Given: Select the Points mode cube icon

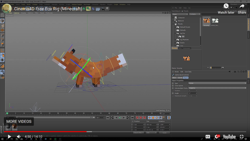Looking at the screenshot, I should click(2, 35).
